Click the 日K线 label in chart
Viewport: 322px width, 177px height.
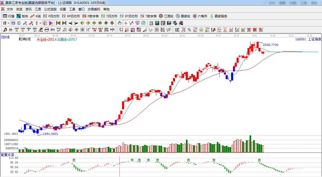pyautogui.click(x=5, y=37)
